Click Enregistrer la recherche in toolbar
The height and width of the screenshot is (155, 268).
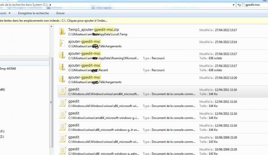pyautogui.click(x=33, y=13)
